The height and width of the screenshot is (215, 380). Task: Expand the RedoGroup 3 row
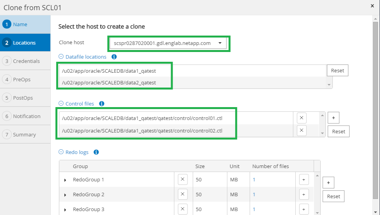[65, 210]
